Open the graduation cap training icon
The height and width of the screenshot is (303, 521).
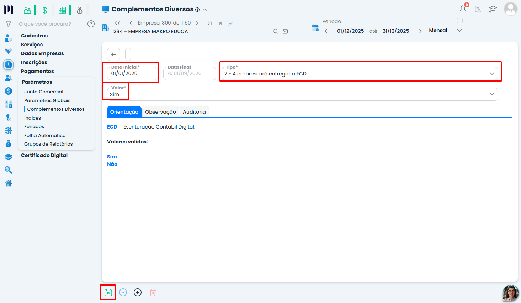coord(493,9)
